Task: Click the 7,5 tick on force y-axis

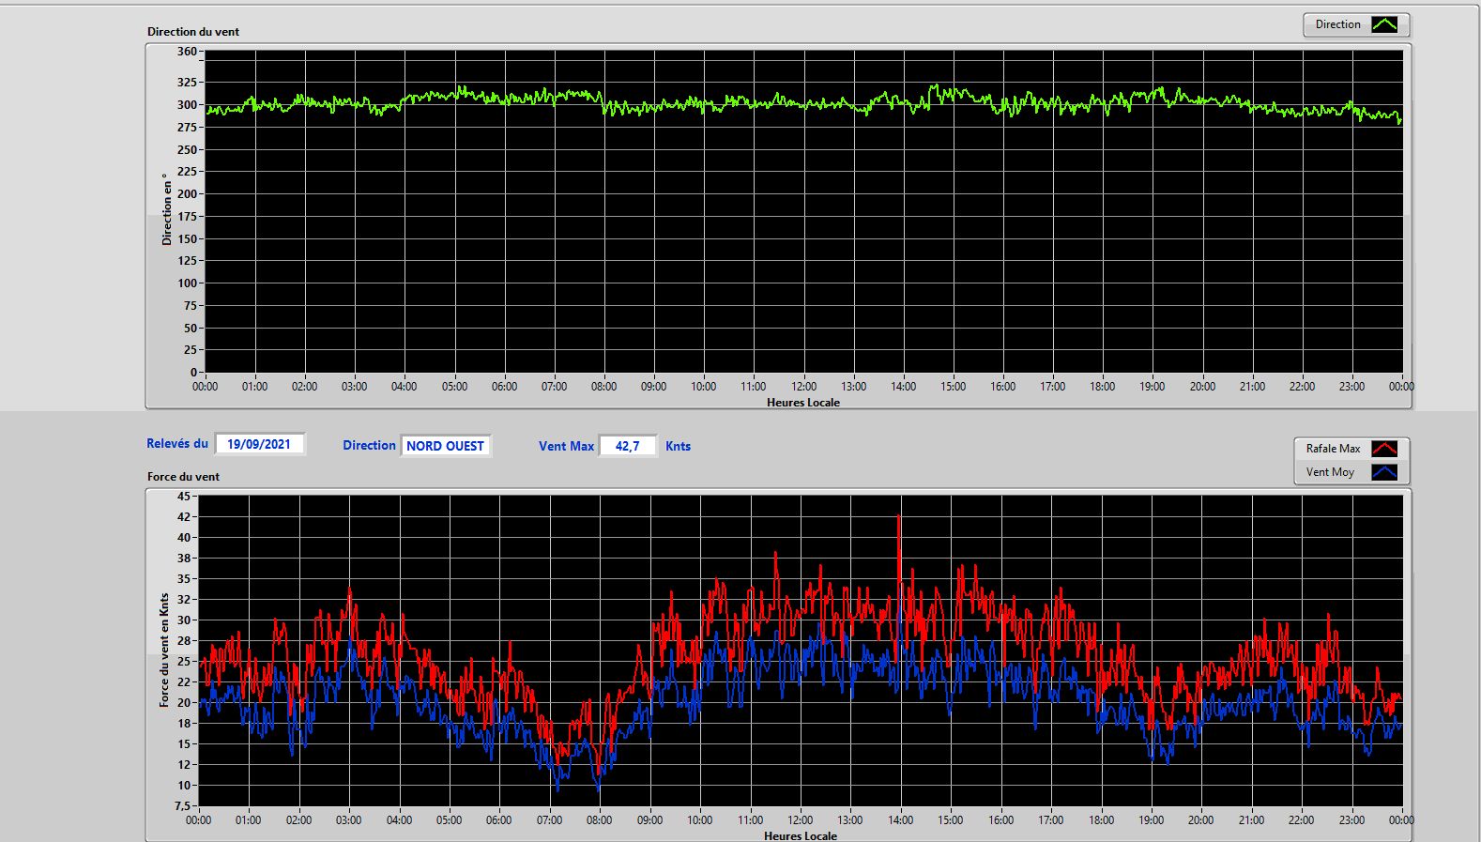Action: tap(181, 806)
